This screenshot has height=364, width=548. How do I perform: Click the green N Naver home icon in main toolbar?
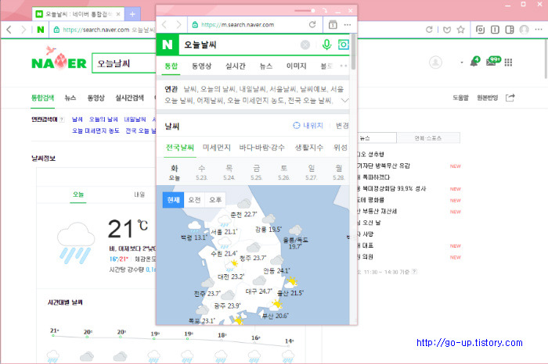coord(41,30)
